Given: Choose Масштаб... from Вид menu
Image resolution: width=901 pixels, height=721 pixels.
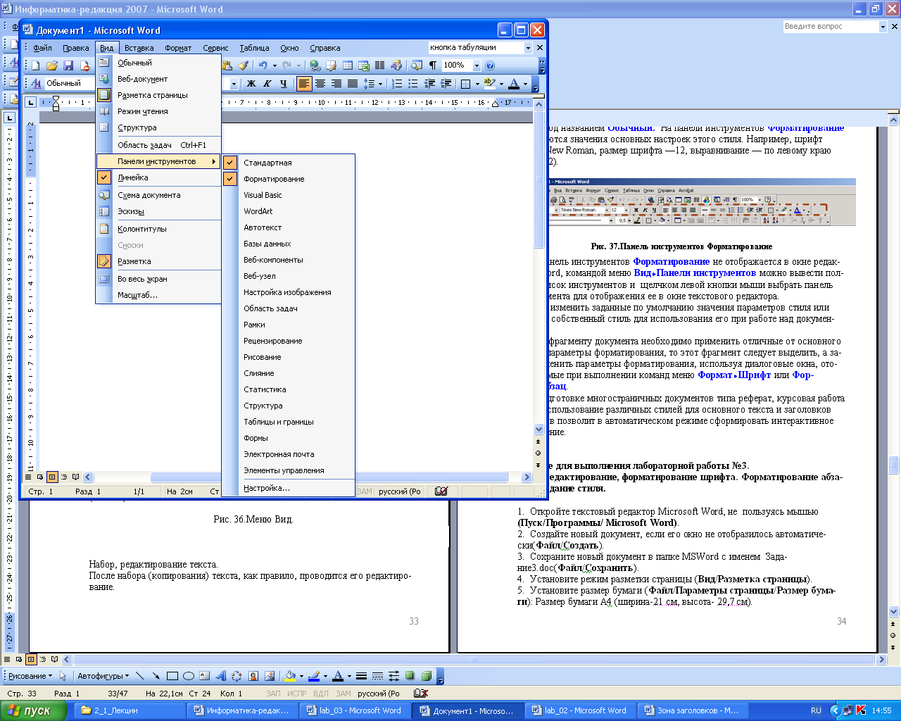Looking at the screenshot, I should pyautogui.click(x=158, y=295).
